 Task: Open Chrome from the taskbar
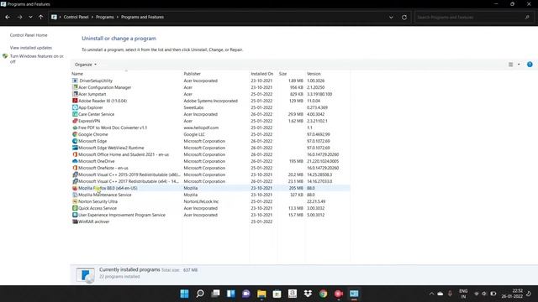pos(323,294)
